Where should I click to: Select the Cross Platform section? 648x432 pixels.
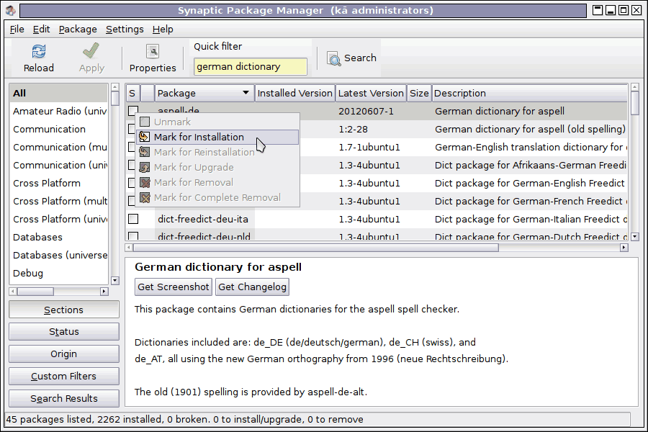(58, 183)
